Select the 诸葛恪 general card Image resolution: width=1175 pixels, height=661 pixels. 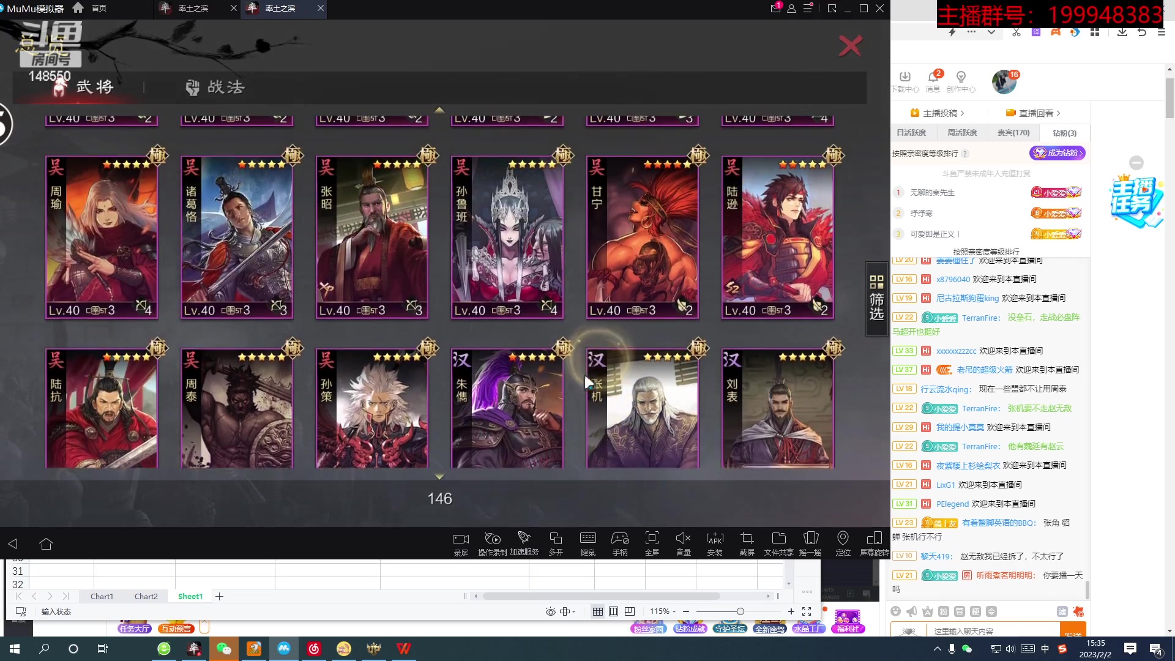pos(237,237)
